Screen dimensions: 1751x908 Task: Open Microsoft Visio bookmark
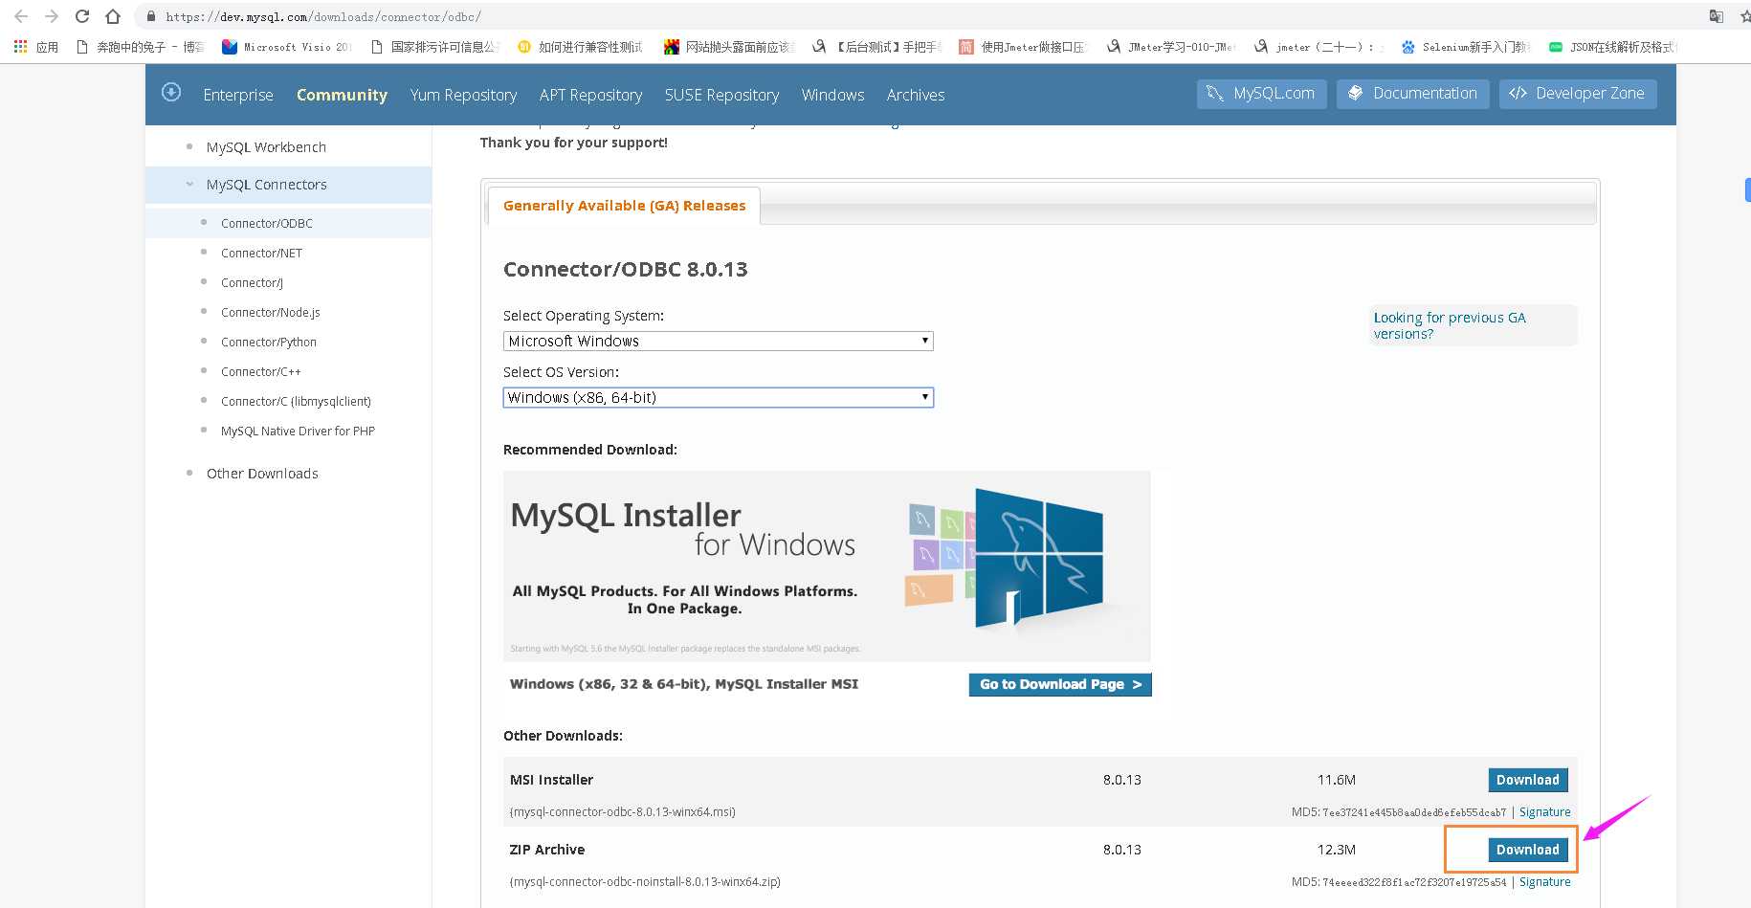tap(287, 47)
